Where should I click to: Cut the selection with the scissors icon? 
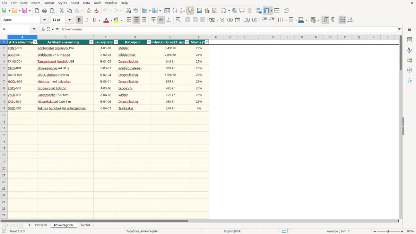coord(62,11)
